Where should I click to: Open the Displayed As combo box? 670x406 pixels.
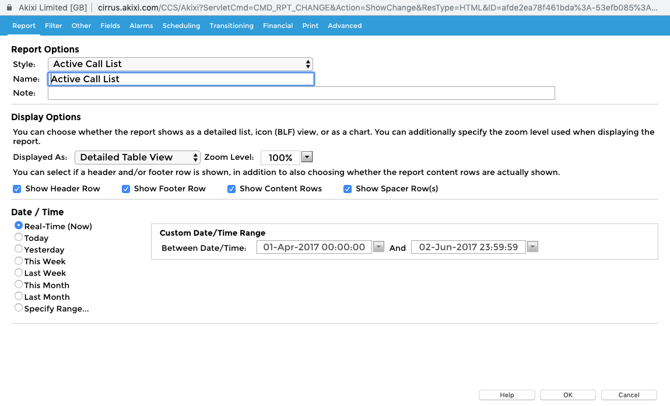click(x=138, y=157)
